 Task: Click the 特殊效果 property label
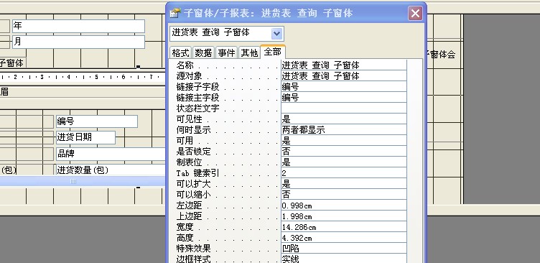[x=194, y=249]
